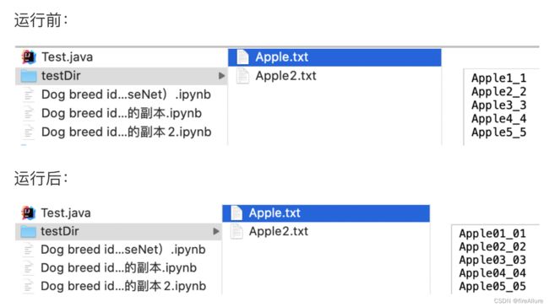
Task: Click the folder icon of bottom testDir
Action: (x=29, y=231)
